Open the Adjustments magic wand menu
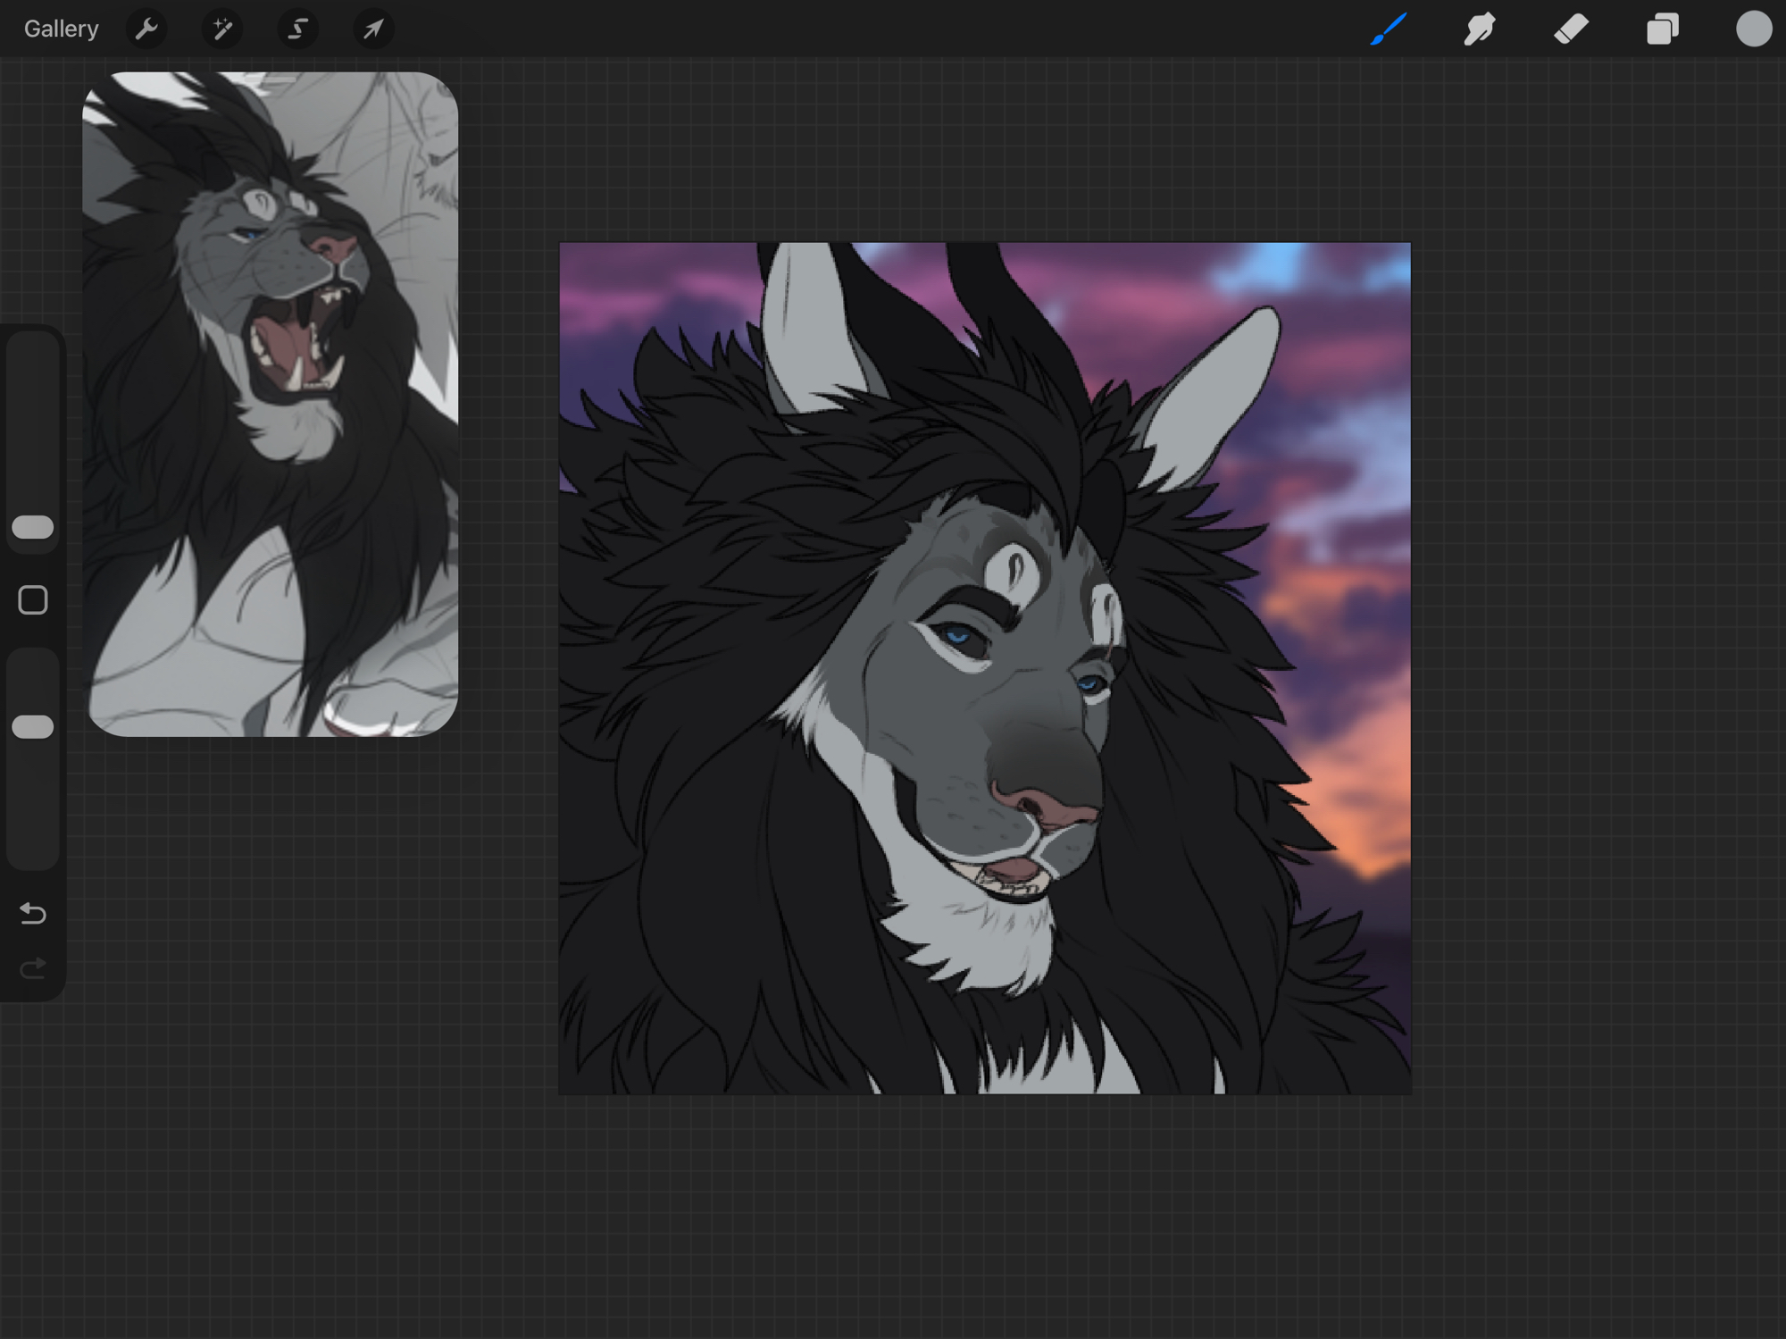Screen dimensions: 1786x1339 tap(221, 29)
